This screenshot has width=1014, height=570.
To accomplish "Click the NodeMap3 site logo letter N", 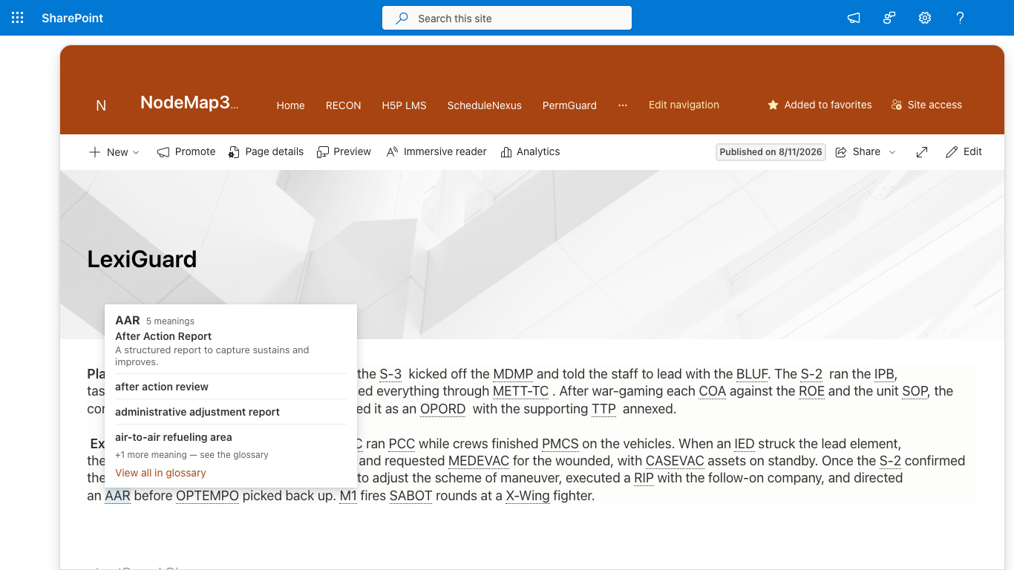I will [x=101, y=105].
